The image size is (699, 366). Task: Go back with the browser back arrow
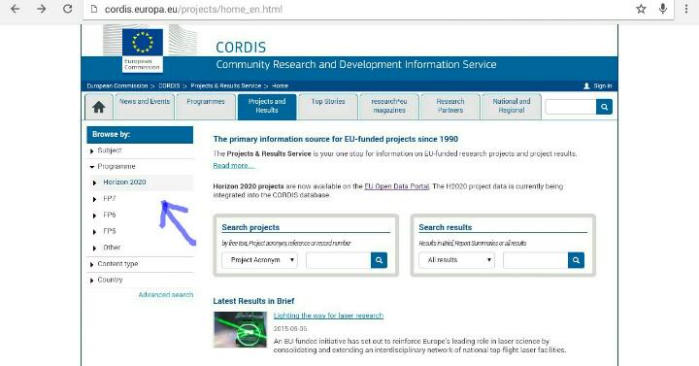(x=15, y=9)
